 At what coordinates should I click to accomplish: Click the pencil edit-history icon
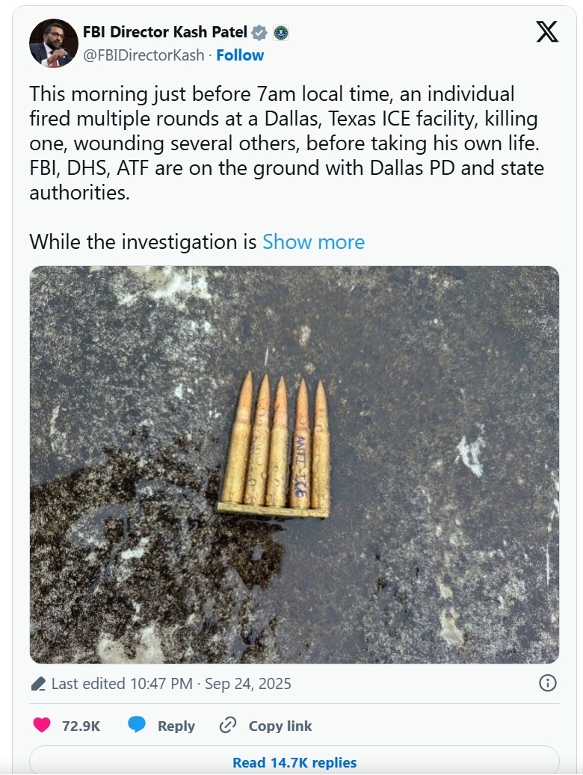click(x=39, y=684)
